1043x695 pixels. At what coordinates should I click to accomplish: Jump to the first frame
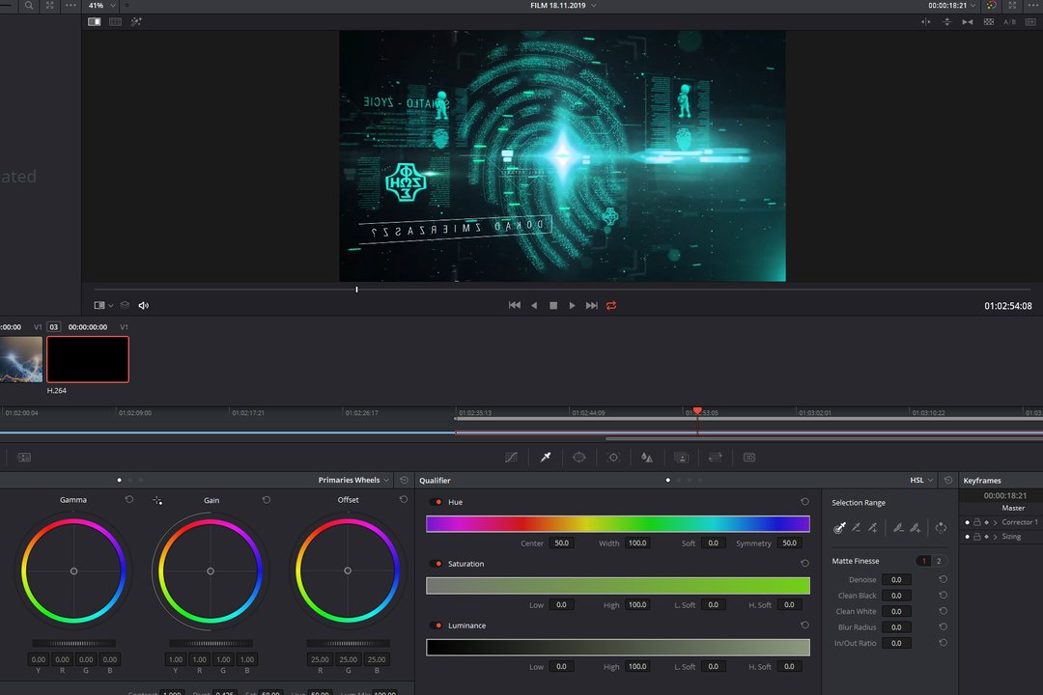click(514, 305)
